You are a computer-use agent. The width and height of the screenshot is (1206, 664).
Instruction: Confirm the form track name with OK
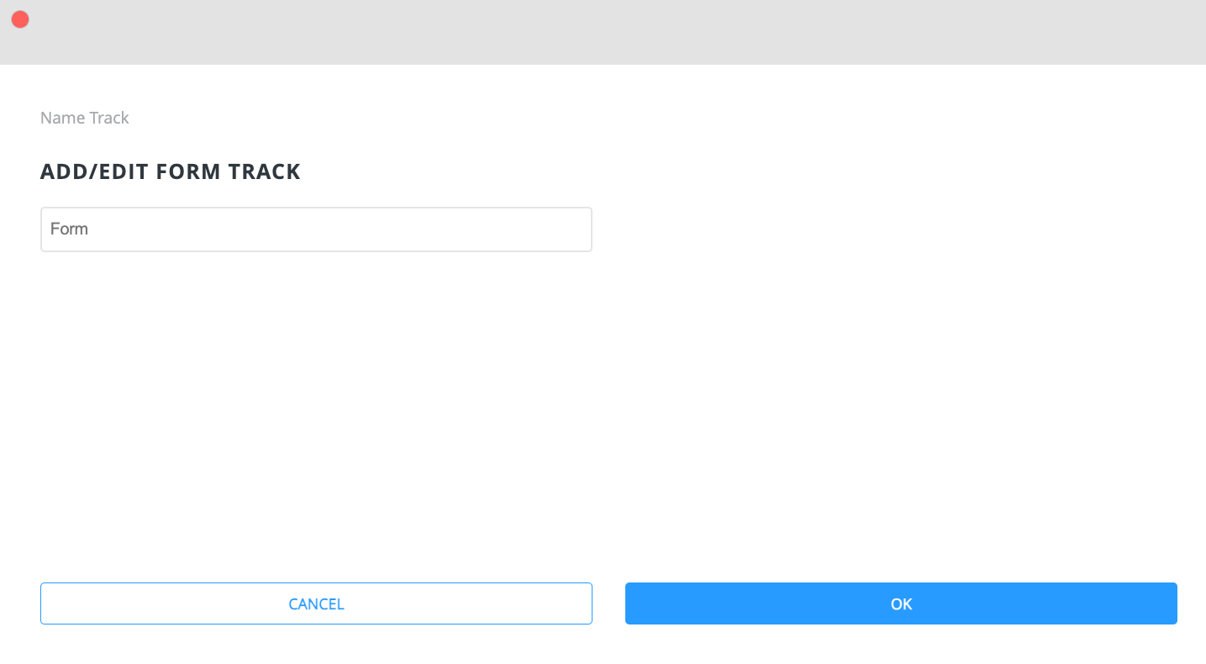click(x=900, y=603)
